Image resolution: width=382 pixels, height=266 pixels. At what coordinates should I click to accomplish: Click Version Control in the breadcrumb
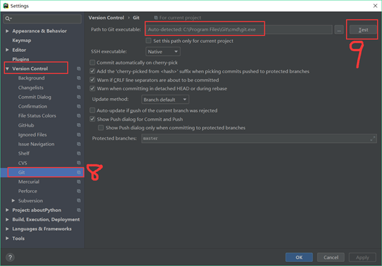[106, 18]
